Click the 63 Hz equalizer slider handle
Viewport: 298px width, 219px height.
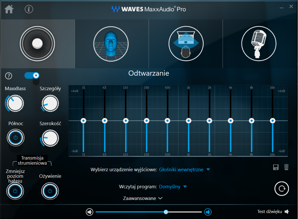click(105, 121)
